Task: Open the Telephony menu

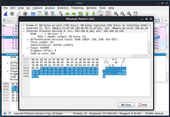Action: click(77, 8)
